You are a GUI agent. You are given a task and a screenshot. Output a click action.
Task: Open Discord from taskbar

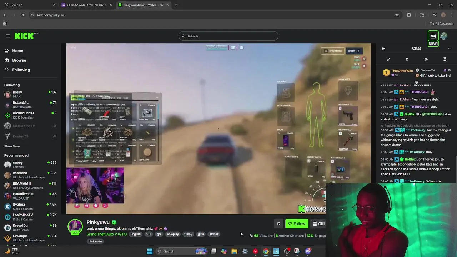(x=308, y=251)
